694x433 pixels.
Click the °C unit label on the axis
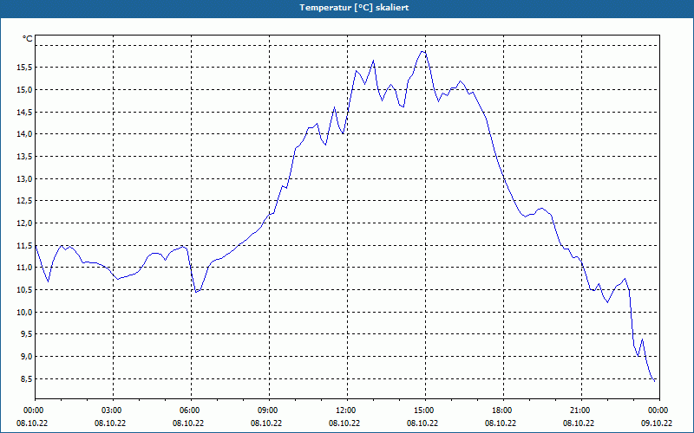click(27, 39)
